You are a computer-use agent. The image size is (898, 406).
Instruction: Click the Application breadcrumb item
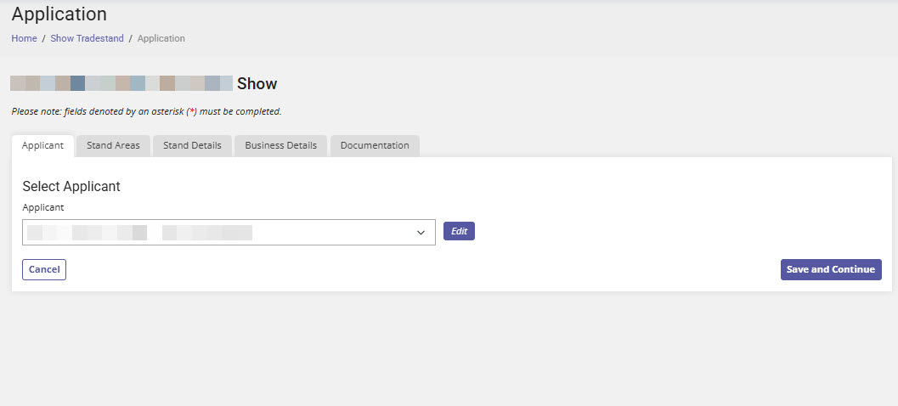[161, 38]
